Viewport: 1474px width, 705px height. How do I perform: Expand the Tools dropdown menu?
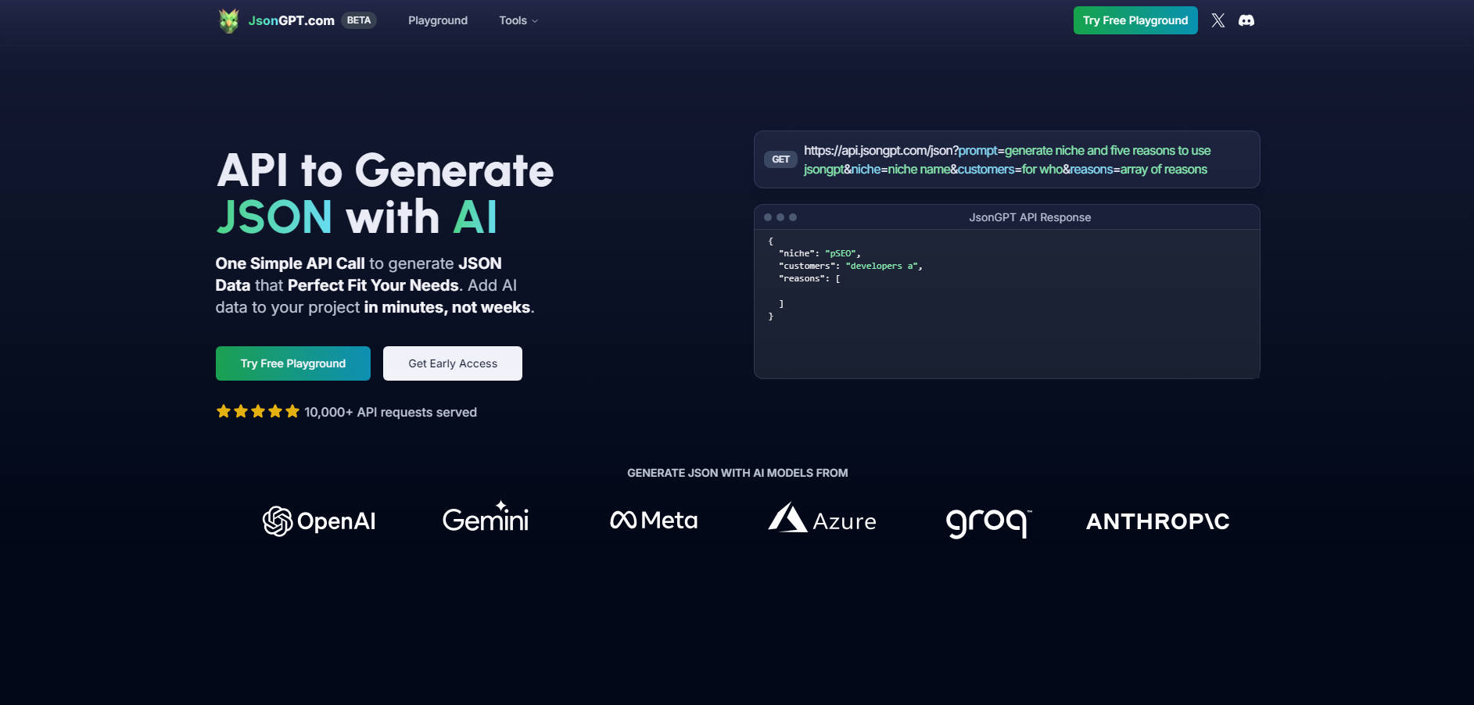(518, 20)
